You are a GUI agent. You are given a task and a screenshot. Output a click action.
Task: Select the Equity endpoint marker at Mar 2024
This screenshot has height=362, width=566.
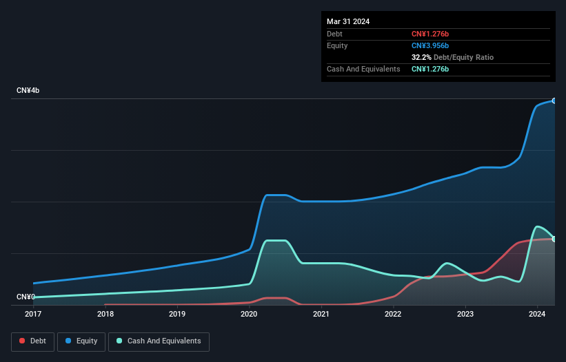click(x=554, y=101)
